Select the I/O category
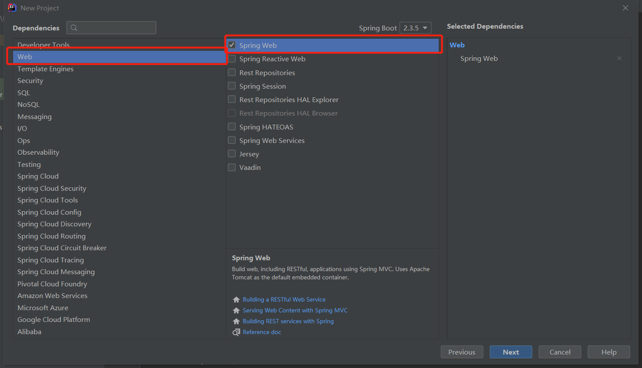Image resolution: width=642 pixels, height=368 pixels. click(x=119, y=129)
